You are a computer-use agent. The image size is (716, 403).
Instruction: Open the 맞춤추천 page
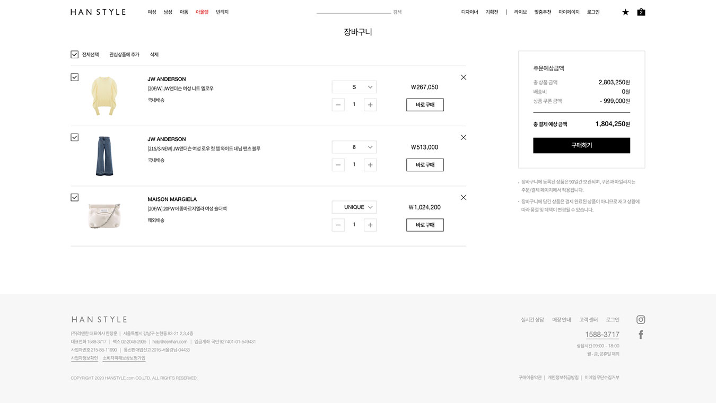click(543, 12)
